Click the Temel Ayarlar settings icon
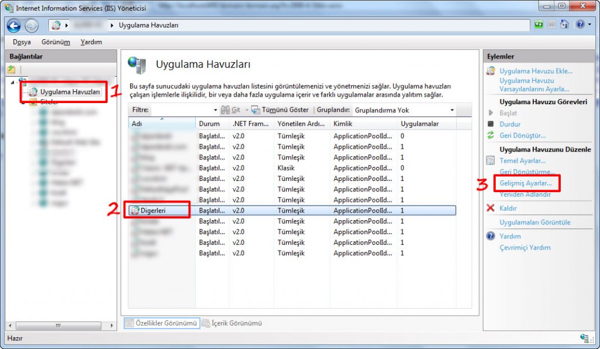The image size is (600, 349). (490, 160)
